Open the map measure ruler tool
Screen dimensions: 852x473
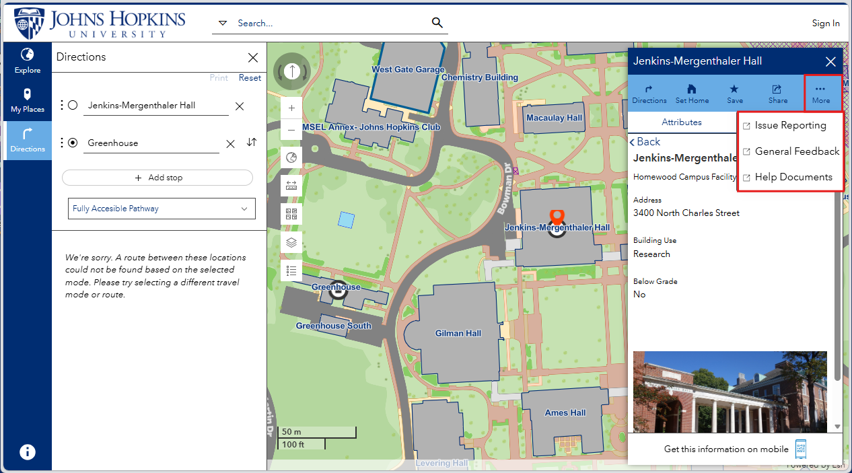pos(291,186)
